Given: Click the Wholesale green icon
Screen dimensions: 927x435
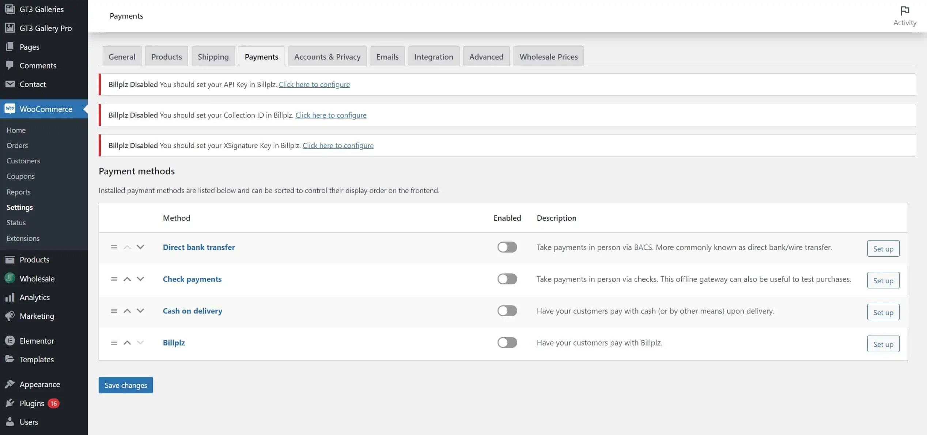Looking at the screenshot, I should click(x=10, y=278).
